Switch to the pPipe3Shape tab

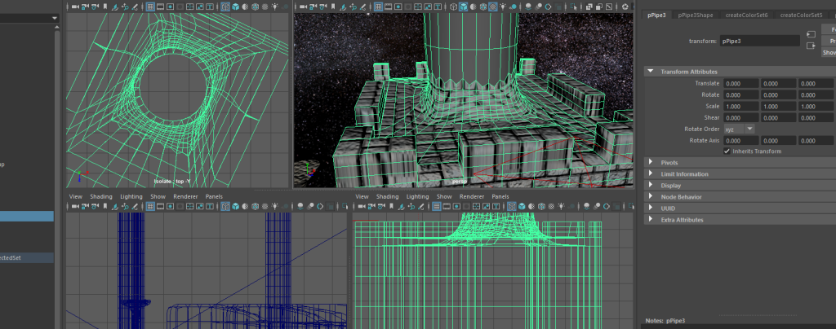point(697,15)
